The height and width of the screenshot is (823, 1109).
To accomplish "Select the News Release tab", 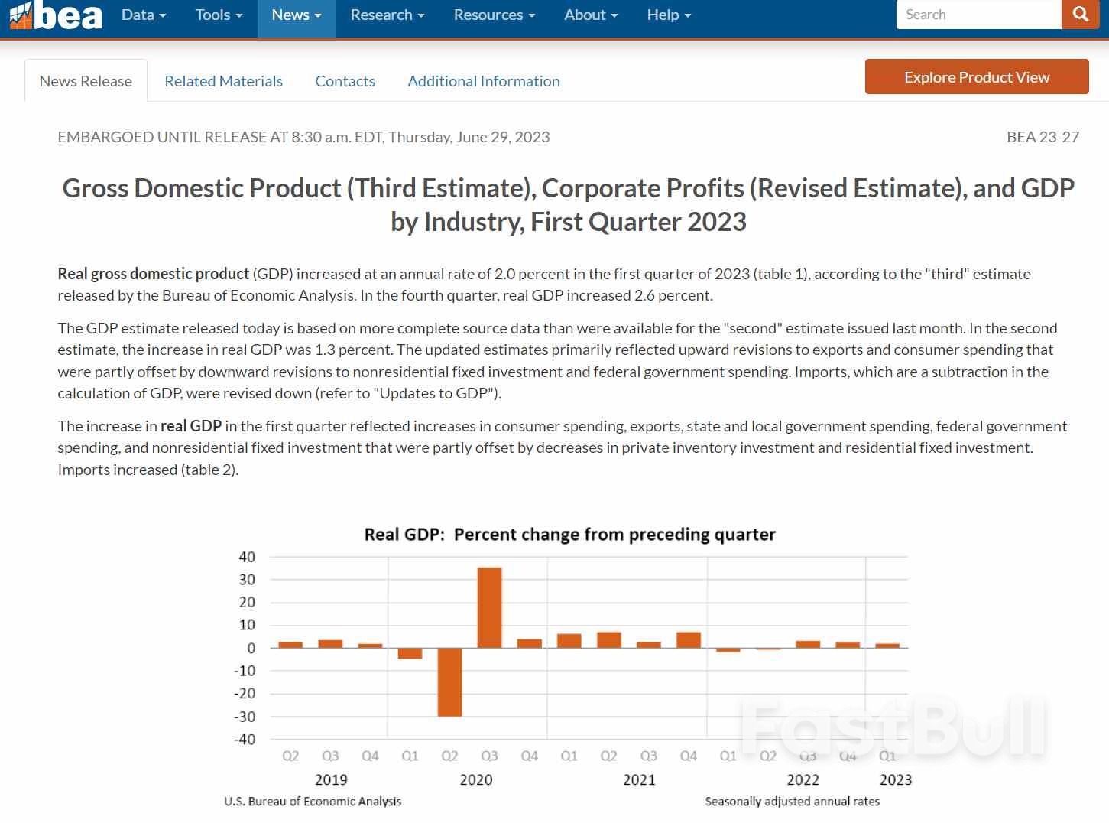I will coord(86,81).
